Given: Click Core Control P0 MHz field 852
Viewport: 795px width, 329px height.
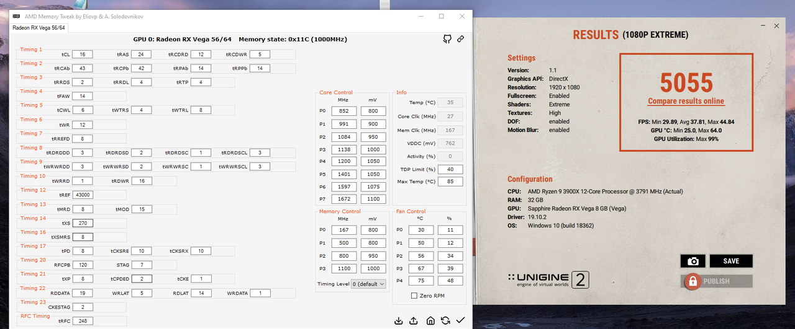Looking at the screenshot, I should 343,112.
